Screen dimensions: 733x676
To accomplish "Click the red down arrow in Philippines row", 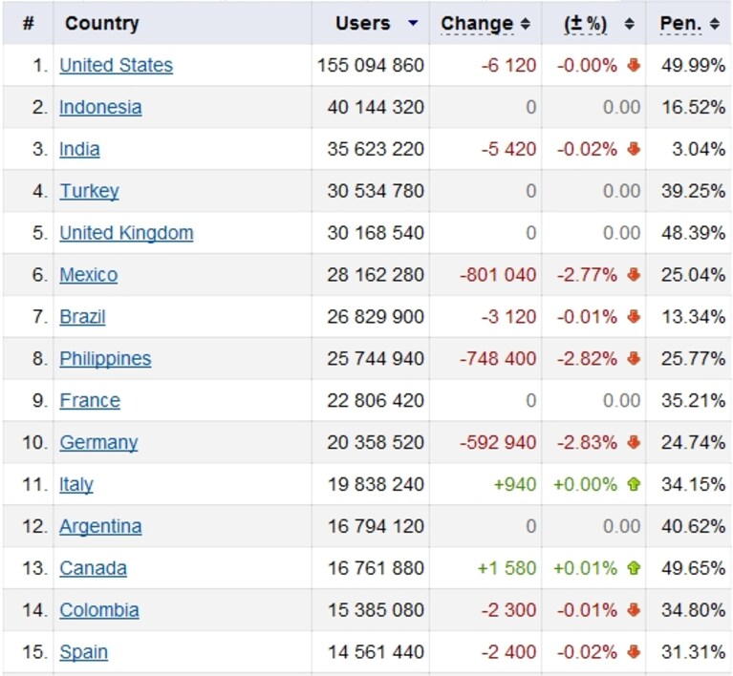I will 634,358.
